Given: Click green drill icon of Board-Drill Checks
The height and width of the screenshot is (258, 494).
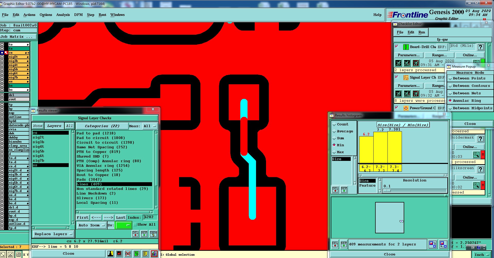Looking at the screenshot, I should 406,47.
